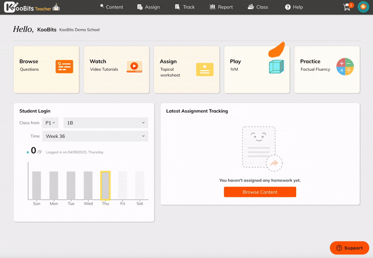Click the Browse Content button
Viewport: 373px width, 258px height.
(260, 192)
